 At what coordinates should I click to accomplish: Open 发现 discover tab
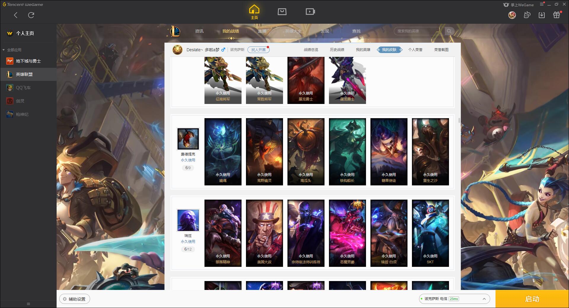[x=325, y=31]
